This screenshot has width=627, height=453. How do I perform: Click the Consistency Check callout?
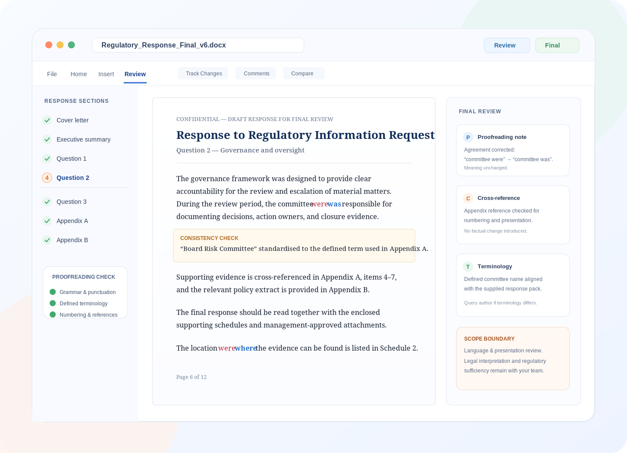click(x=294, y=246)
